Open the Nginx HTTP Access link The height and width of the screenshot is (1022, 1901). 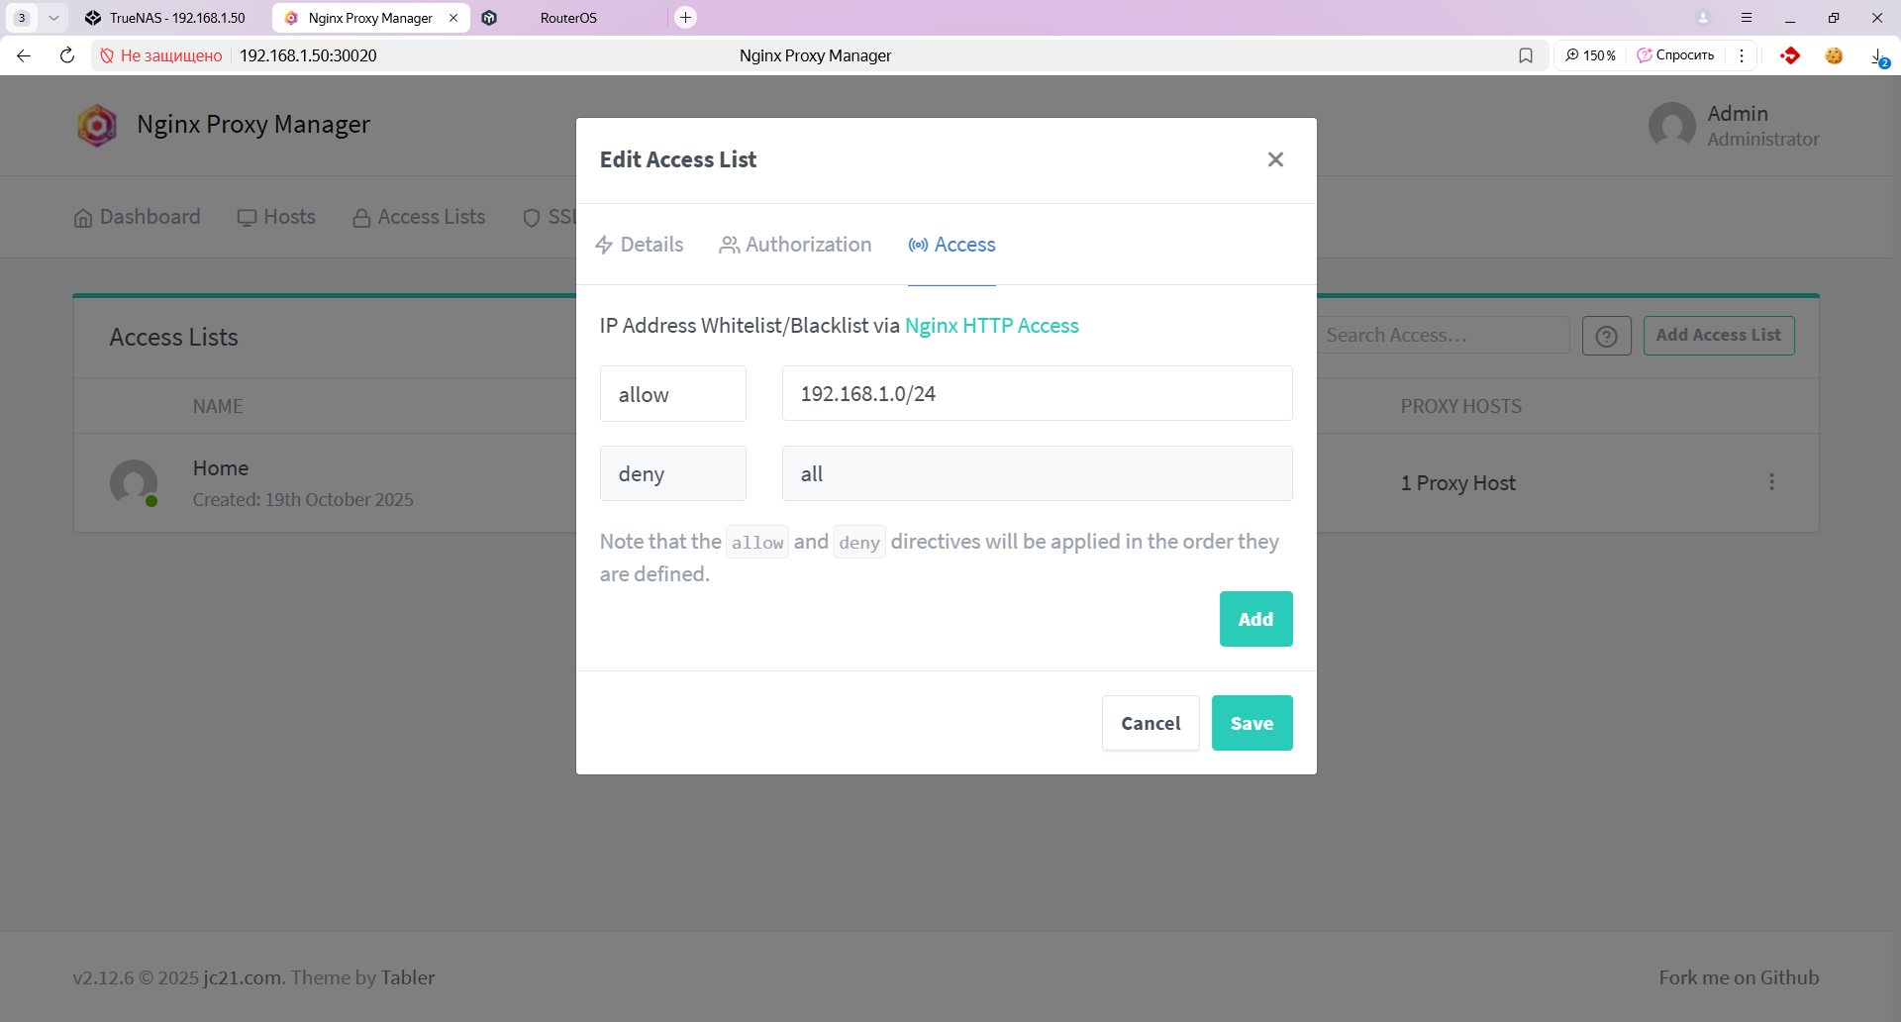(x=991, y=326)
